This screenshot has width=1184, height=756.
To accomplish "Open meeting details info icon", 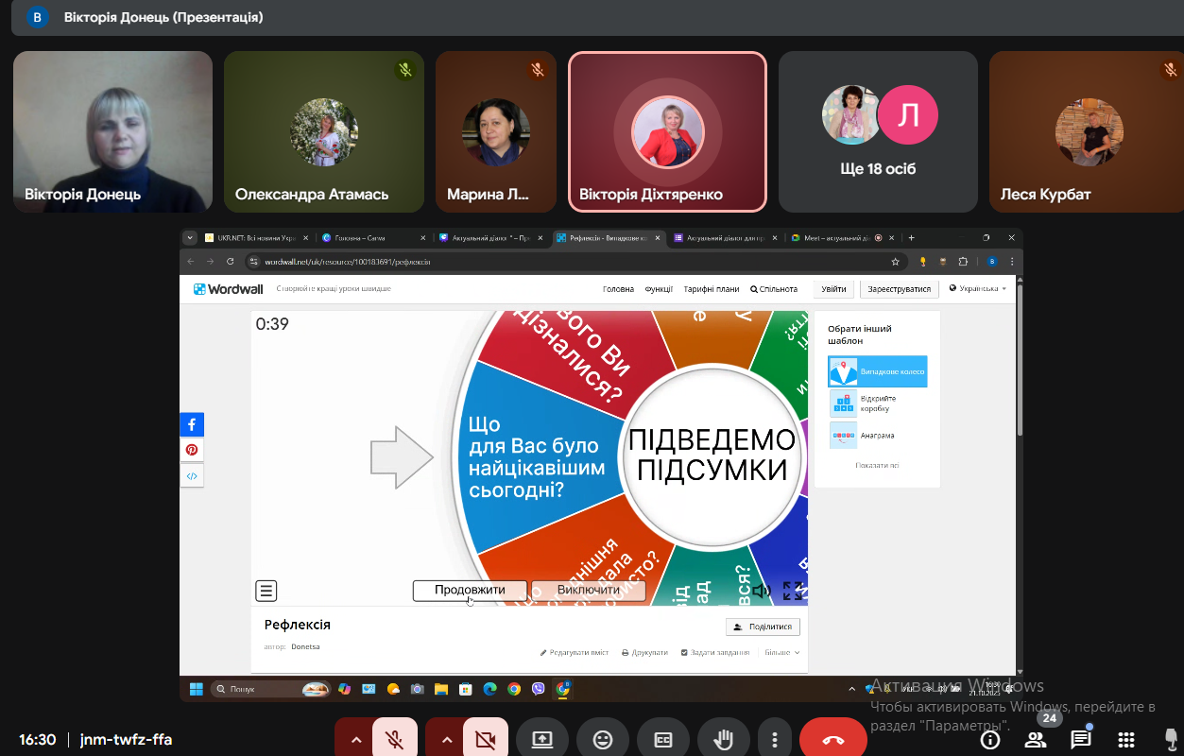I will click(x=990, y=740).
